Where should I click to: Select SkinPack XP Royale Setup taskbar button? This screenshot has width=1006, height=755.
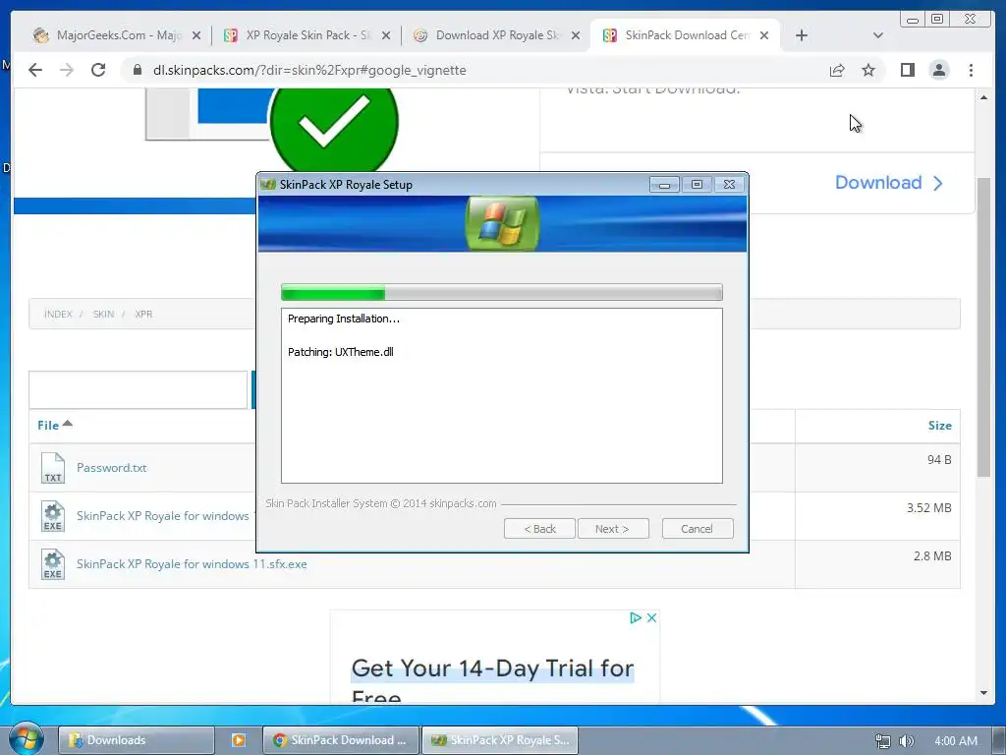click(x=500, y=740)
